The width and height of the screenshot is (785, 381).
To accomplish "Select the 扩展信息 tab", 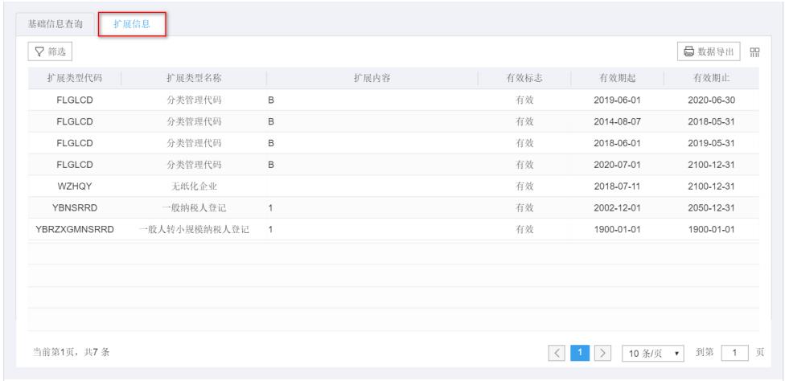I will pos(132,23).
